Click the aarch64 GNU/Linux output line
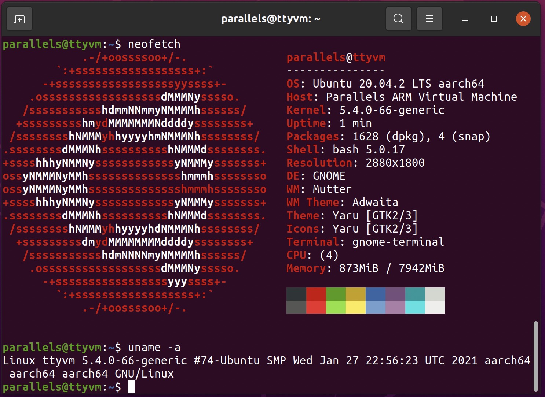 point(91,374)
